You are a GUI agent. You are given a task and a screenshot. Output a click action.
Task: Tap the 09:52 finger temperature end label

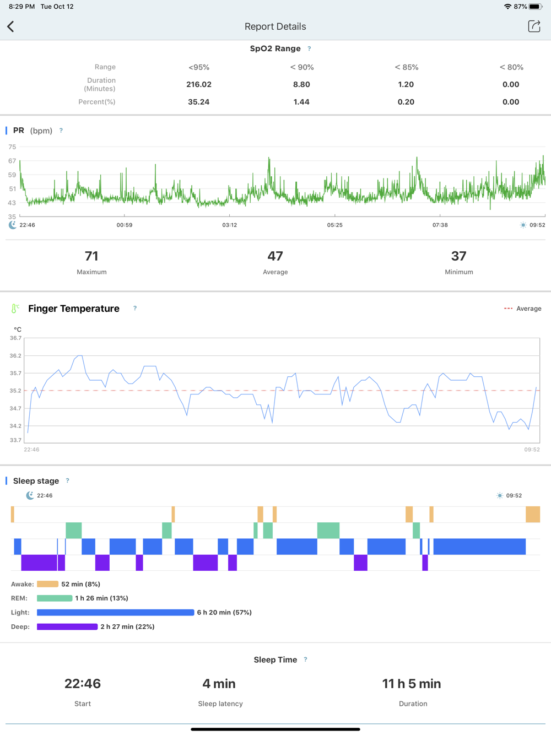click(x=532, y=450)
